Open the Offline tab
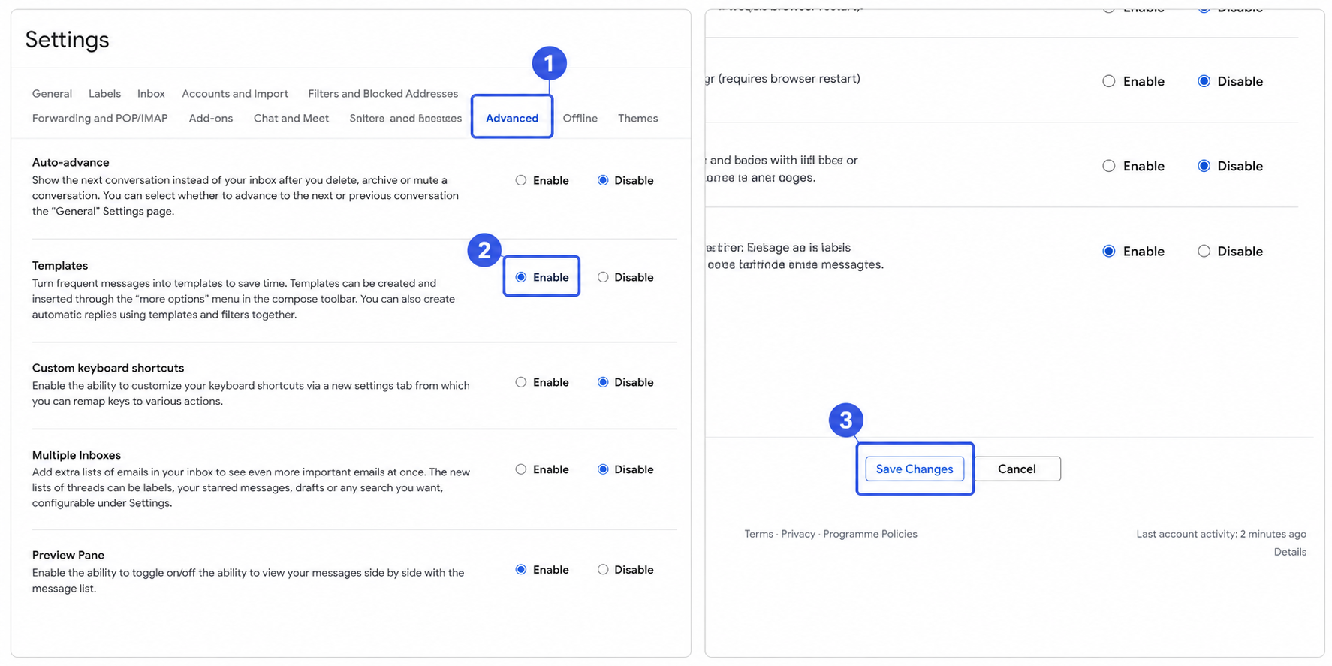 pyautogui.click(x=580, y=118)
